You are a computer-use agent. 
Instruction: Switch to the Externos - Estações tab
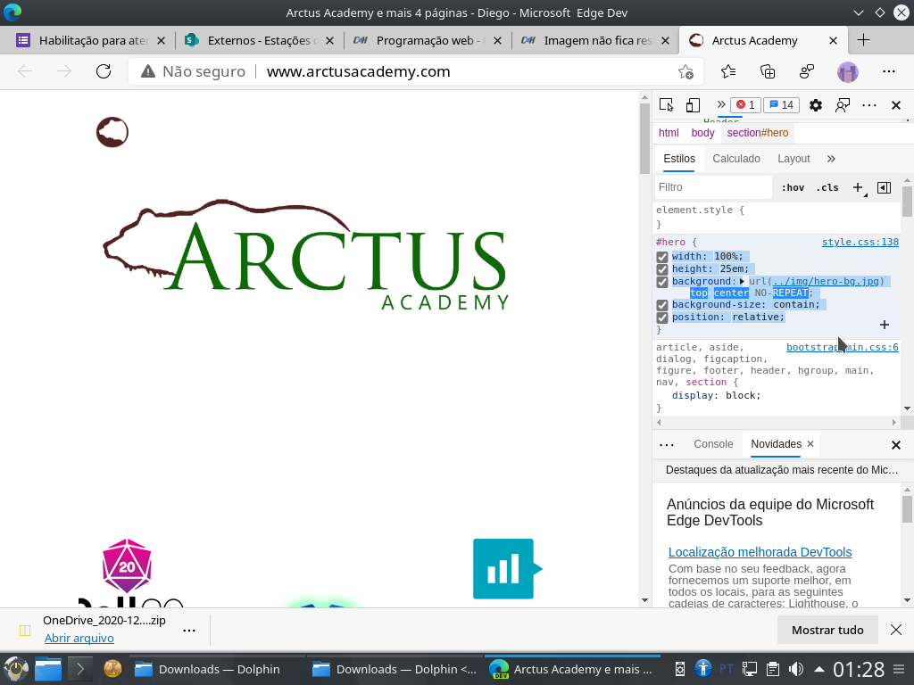(258, 40)
